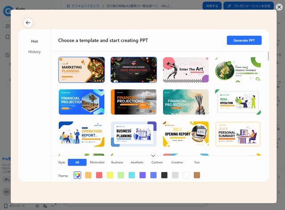Click the Generate PPT button
Screen dimensions: 285x210
pos(244,40)
